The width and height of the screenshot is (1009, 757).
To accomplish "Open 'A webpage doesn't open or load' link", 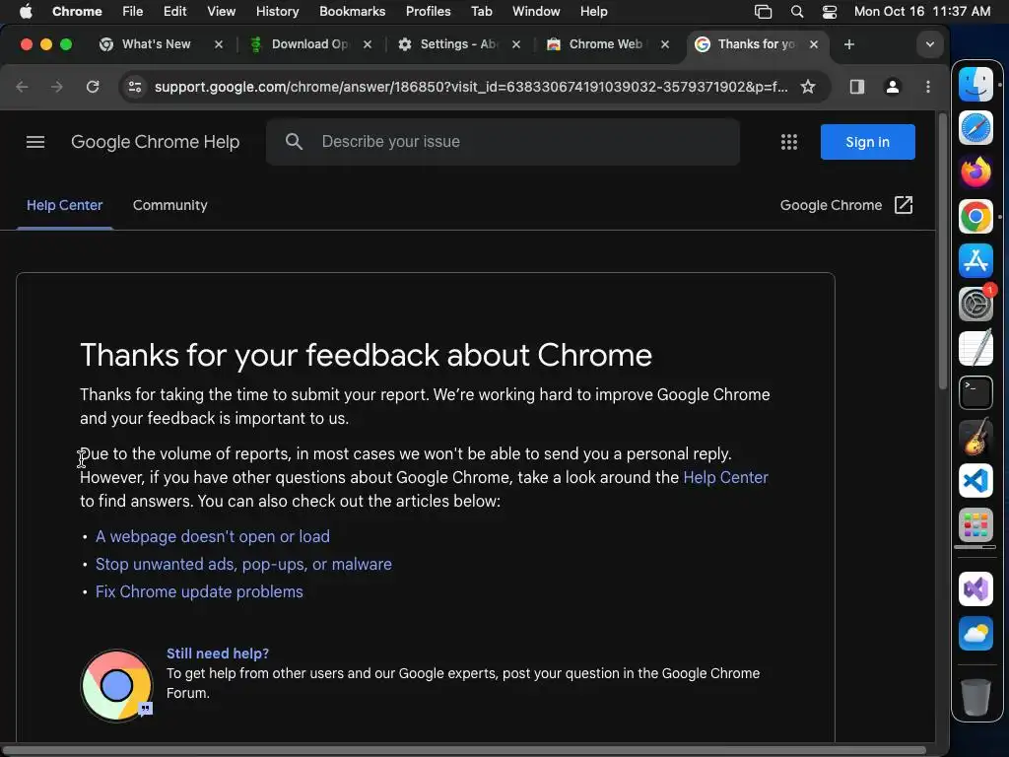I will tap(213, 537).
